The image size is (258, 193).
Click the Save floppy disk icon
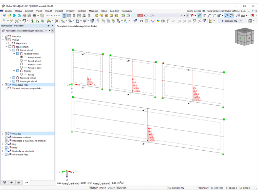30,16
